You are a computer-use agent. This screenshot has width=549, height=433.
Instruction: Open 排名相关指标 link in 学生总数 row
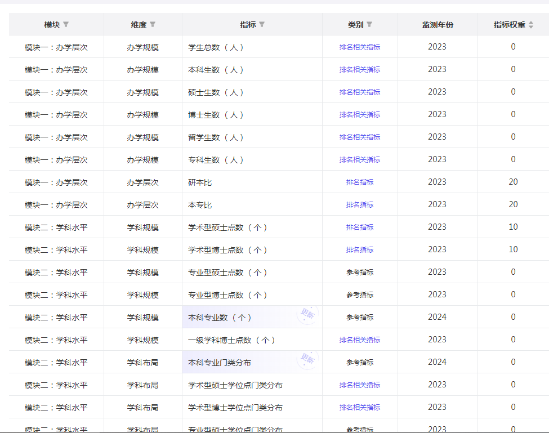pos(360,47)
